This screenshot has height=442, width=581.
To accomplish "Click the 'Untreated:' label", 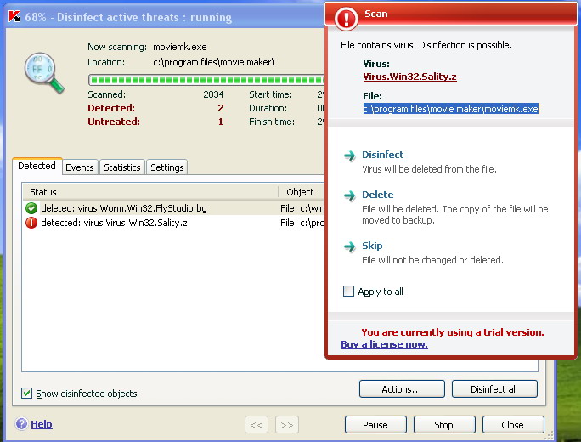I will [x=114, y=122].
